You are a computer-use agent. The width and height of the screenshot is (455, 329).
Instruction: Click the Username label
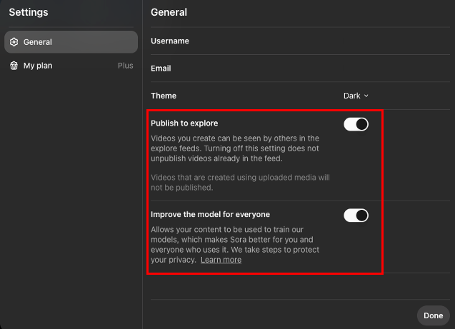[x=170, y=41]
